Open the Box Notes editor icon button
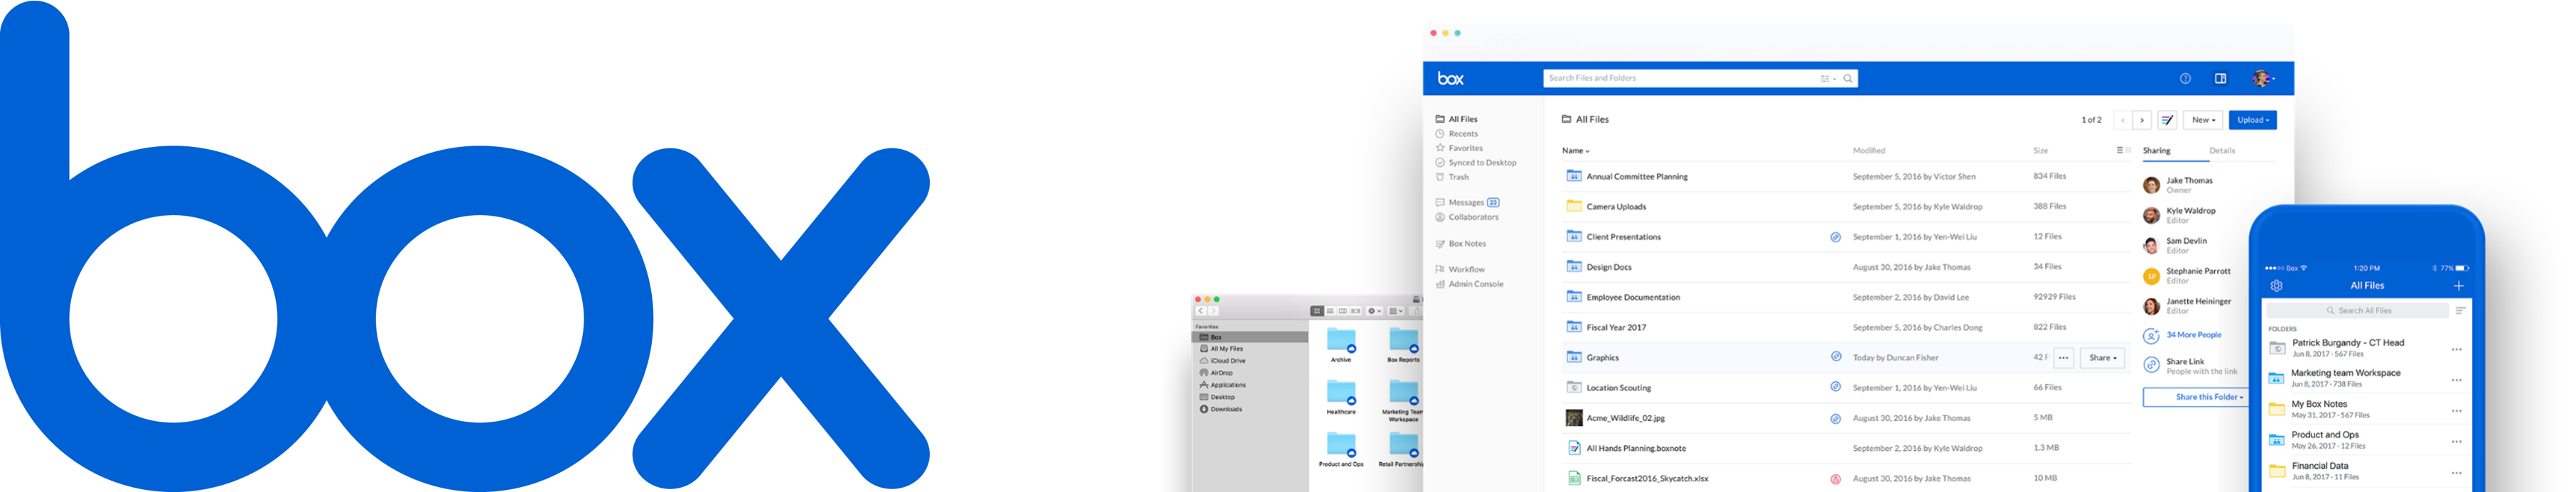2576x492 pixels. pyautogui.click(x=2167, y=120)
